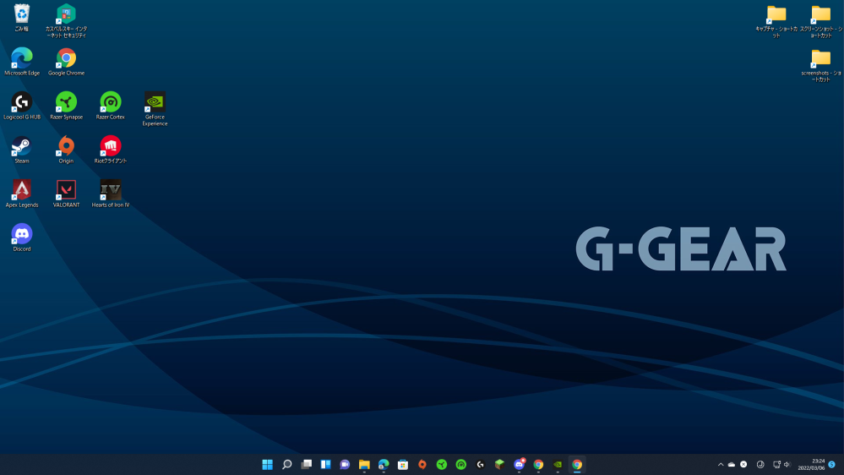Open the Kaspersky Internet Security desktop shortcut
Screen dimensions: 844x475
[66, 21]
